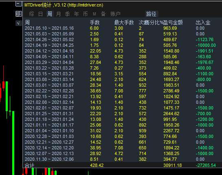Click the 2786.49 profit value
The image size is (222, 175).
click(x=171, y=91)
